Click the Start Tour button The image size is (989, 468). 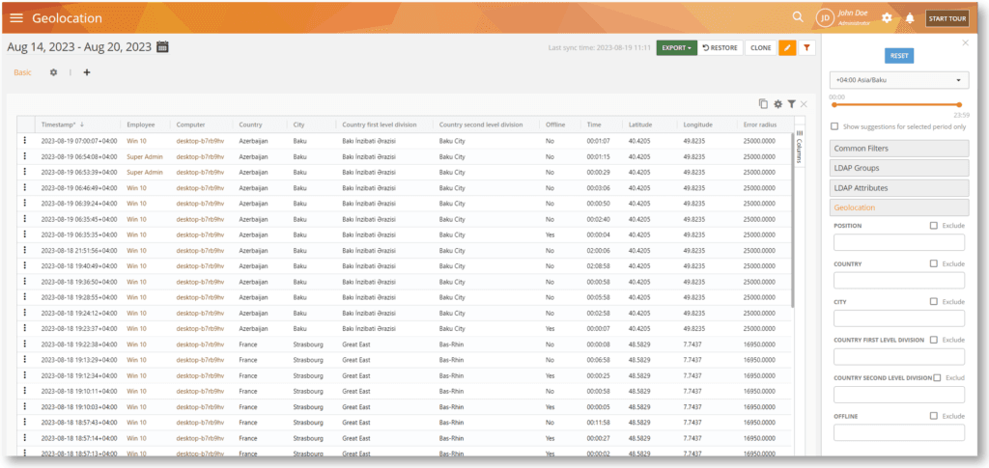[x=947, y=18]
